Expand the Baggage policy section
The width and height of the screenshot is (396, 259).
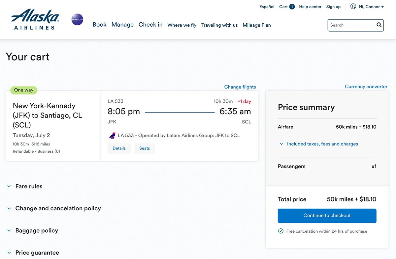[37, 230]
